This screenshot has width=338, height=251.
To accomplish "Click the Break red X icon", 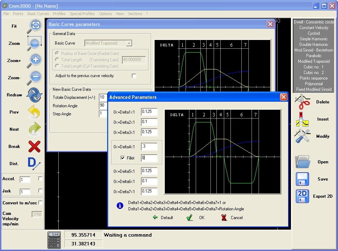I will [x=34, y=147].
